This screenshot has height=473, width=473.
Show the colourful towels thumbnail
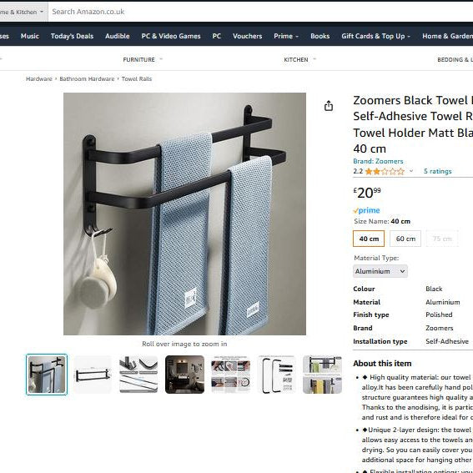pyautogui.click(x=322, y=375)
